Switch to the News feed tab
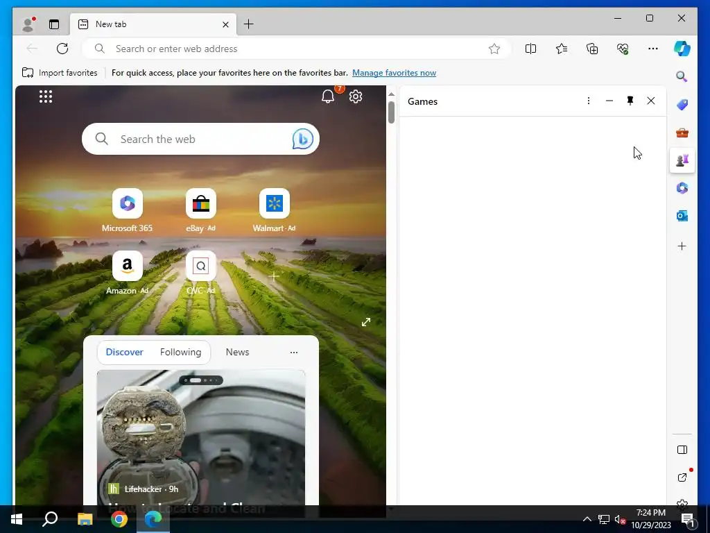 click(x=237, y=352)
